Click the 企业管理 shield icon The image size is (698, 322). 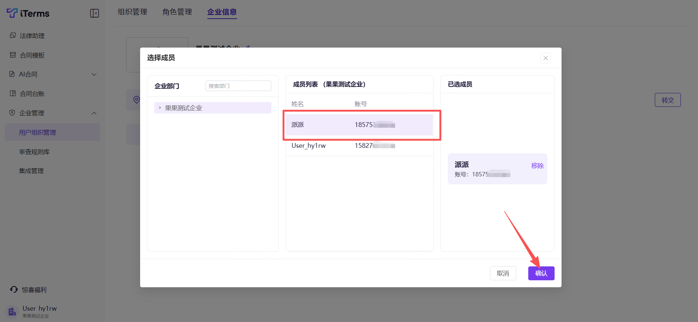click(x=12, y=113)
